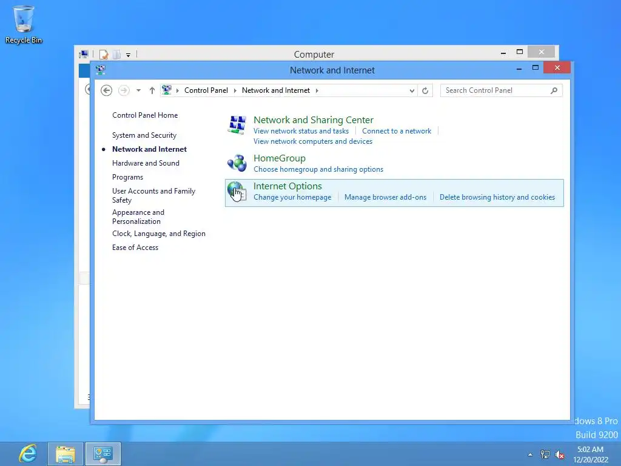621x466 pixels.
Task: Click Control Panel breadcrumb
Action: coord(206,90)
